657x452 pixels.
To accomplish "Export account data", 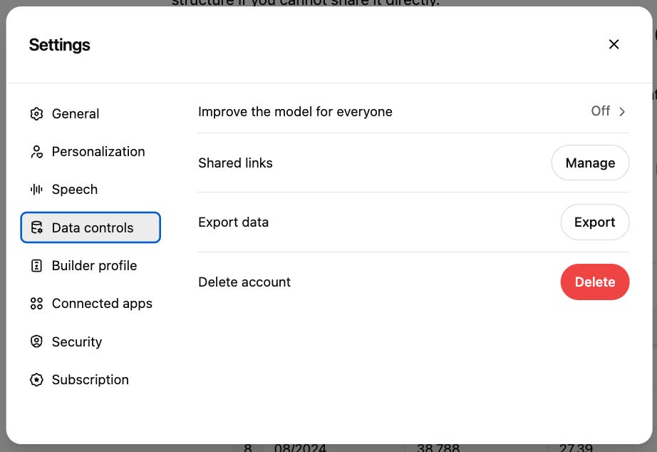I will (x=594, y=222).
